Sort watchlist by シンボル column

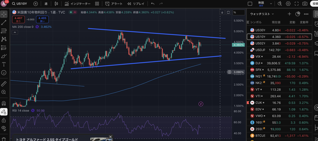(256, 22)
